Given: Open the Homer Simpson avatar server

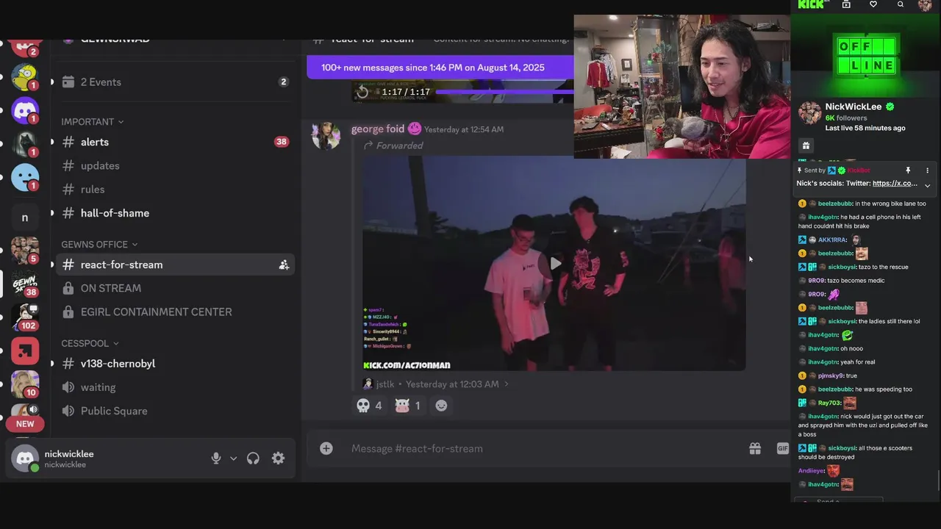Looking at the screenshot, I should [25, 76].
